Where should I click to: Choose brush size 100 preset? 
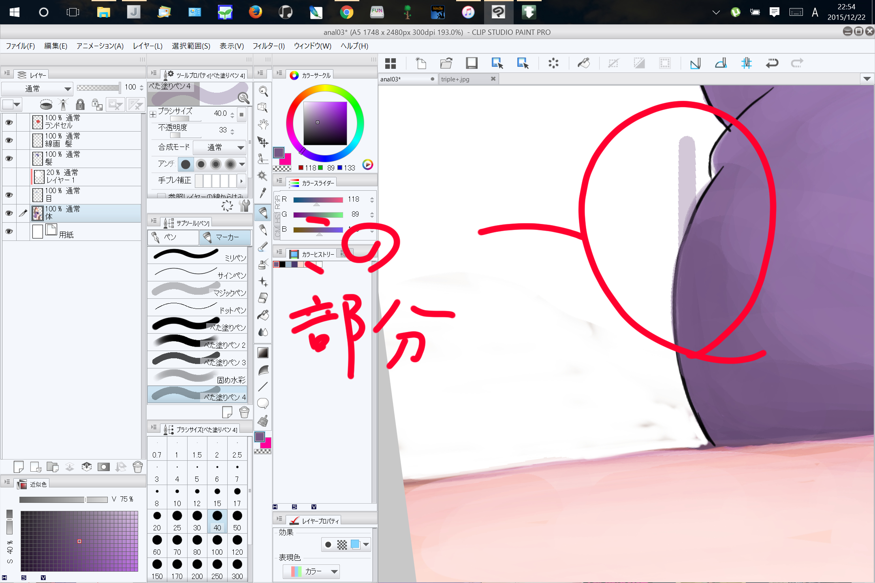(217, 545)
